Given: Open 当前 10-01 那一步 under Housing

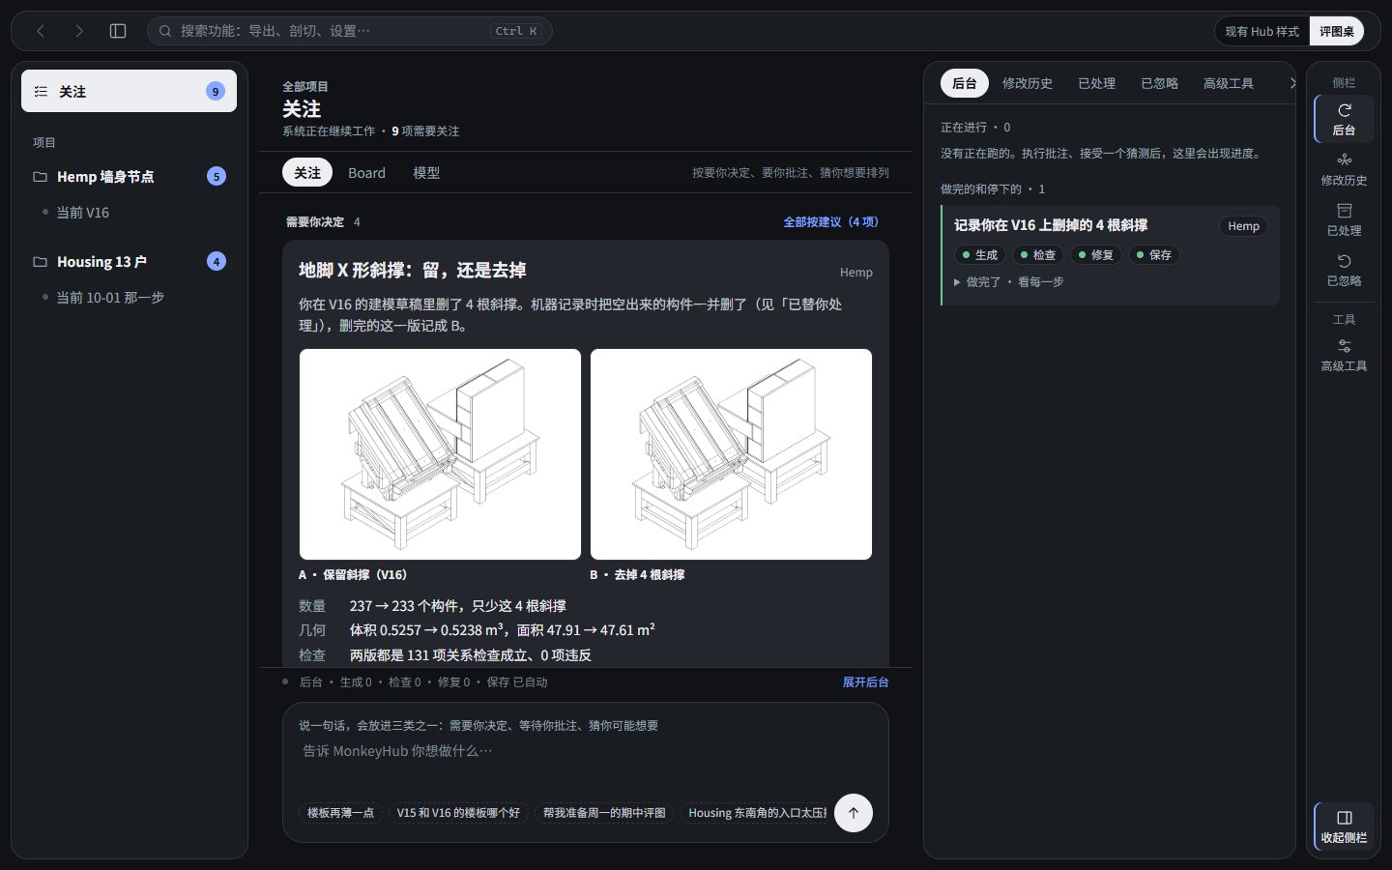Looking at the screenshot, I should coord(110,298).
